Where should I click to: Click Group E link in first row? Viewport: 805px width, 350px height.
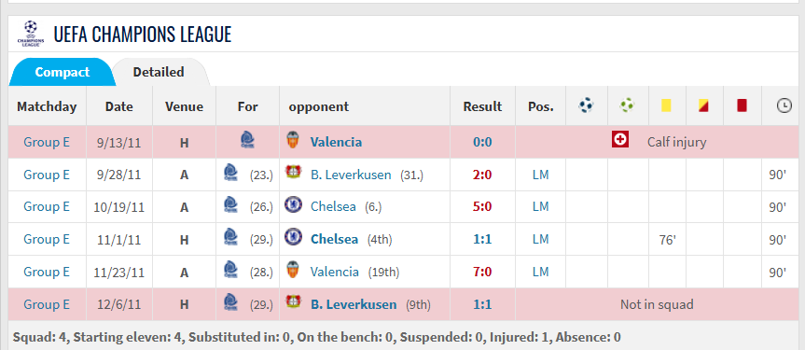point(47,143)
